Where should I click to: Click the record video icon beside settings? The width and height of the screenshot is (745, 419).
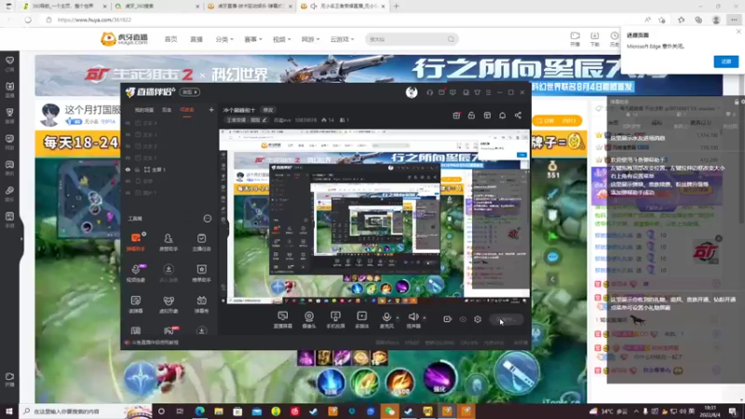pos(447,319)
